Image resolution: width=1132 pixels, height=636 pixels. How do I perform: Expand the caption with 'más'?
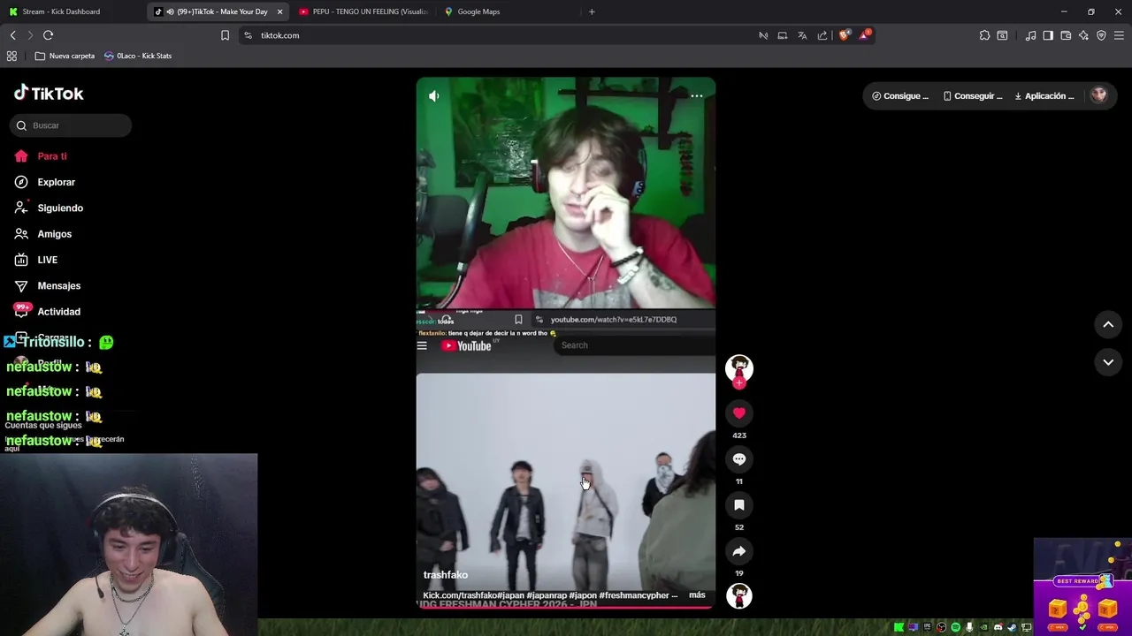(697, 595)
